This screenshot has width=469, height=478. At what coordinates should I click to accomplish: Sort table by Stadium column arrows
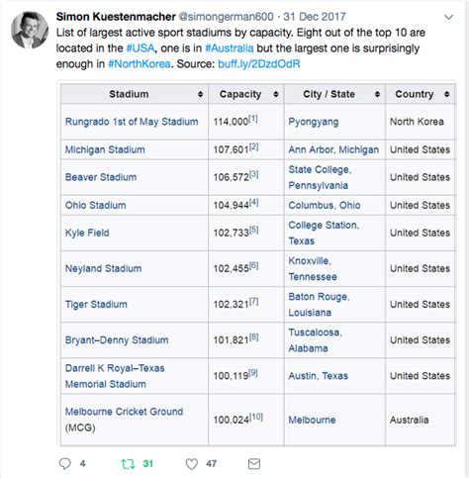(x=200, y=94)
